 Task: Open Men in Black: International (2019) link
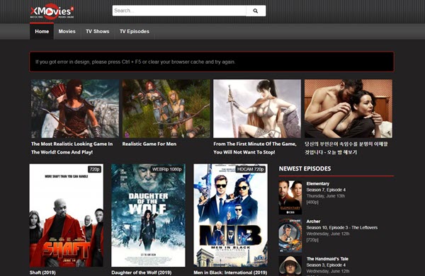point(230,272)
